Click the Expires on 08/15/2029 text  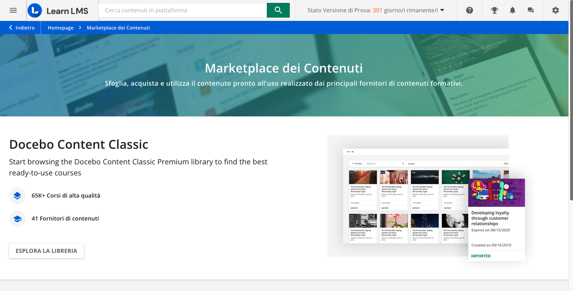pyautogui.click(x=491, y=230)
